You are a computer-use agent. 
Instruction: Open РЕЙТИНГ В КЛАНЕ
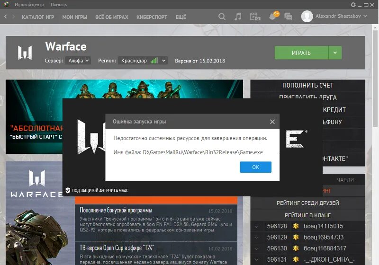click(307, 215)
